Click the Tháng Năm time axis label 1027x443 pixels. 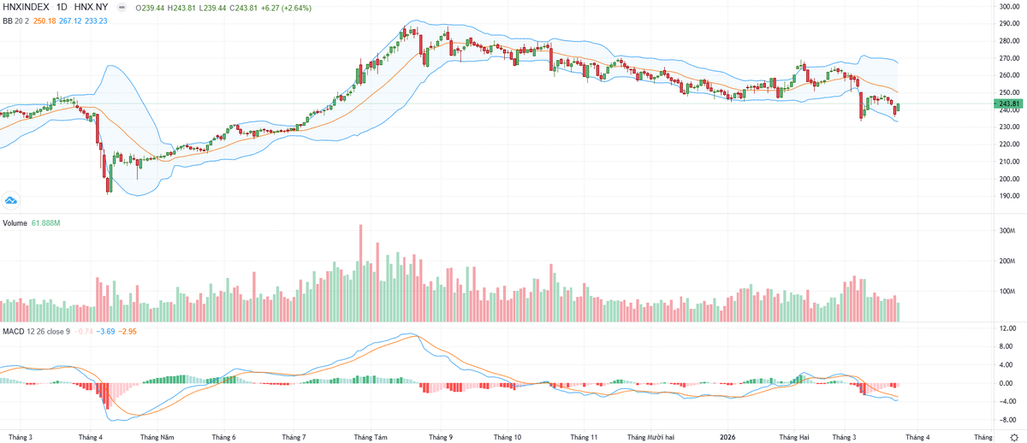coord(157,437)
